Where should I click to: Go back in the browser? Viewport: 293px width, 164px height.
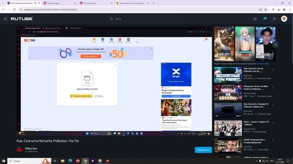pos(3,10)
